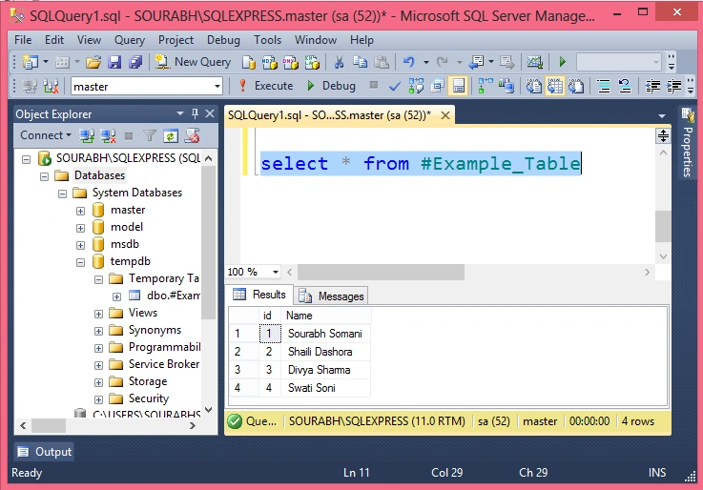Expand the msdb database node
The height and width of the screenshot is (490, 703).
pyautogui.click(x=80, y=245)
